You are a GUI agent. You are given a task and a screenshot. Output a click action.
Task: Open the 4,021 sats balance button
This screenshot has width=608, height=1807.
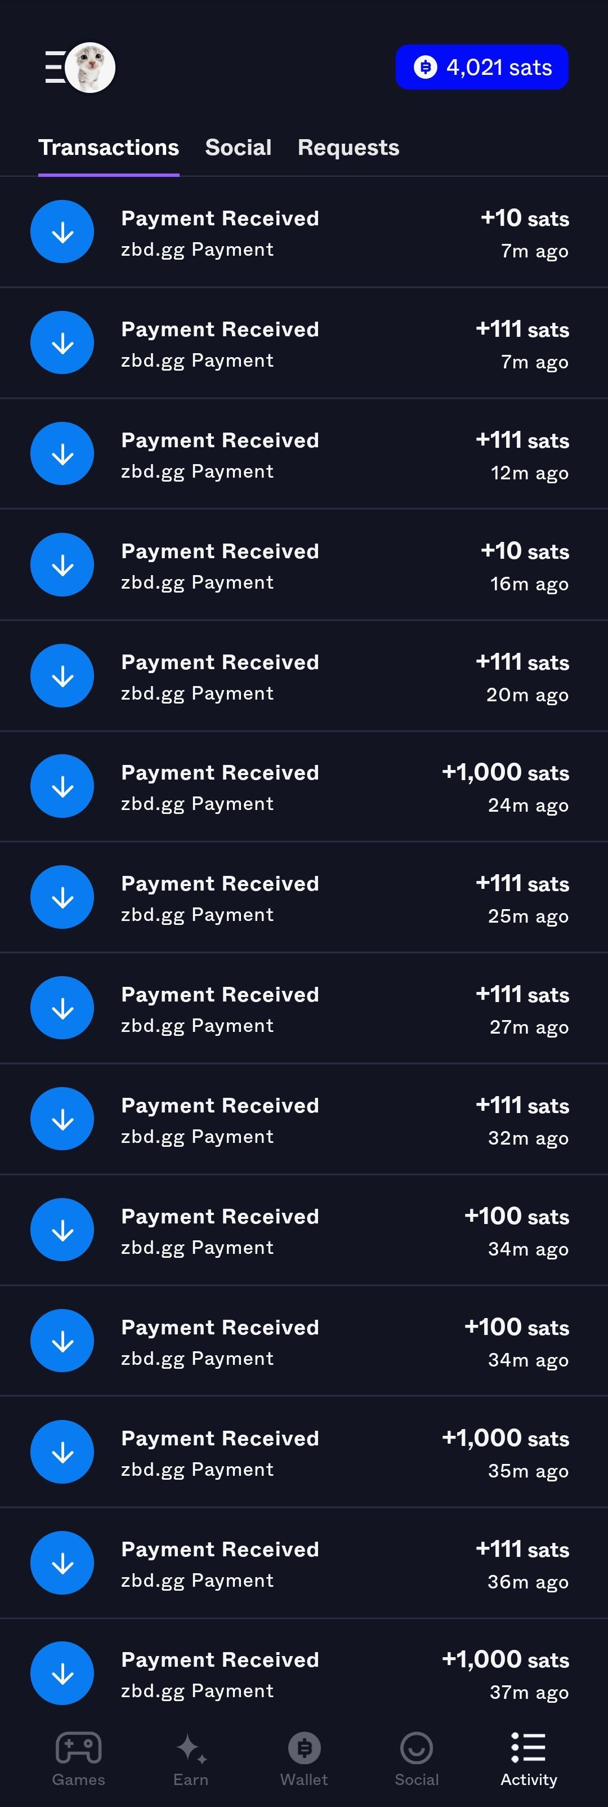point(482,68)
